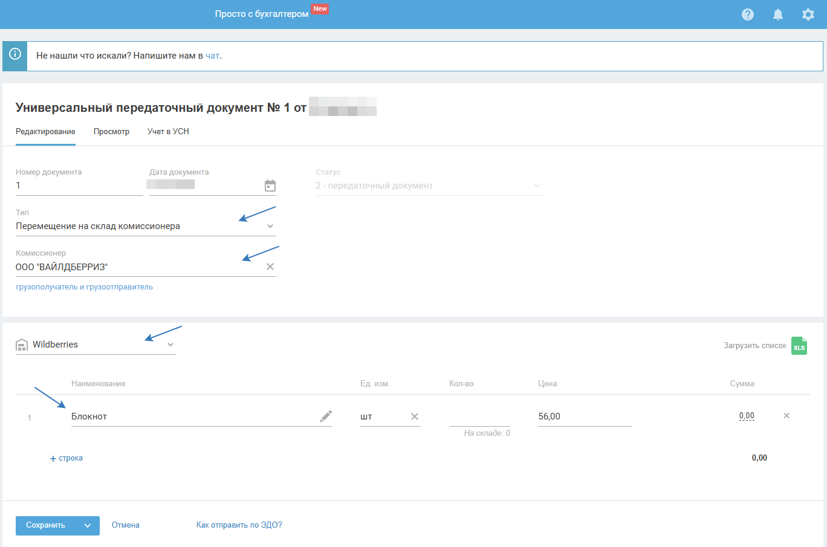Open Как отправить по ЭДО? link

[x=239, y=525]
